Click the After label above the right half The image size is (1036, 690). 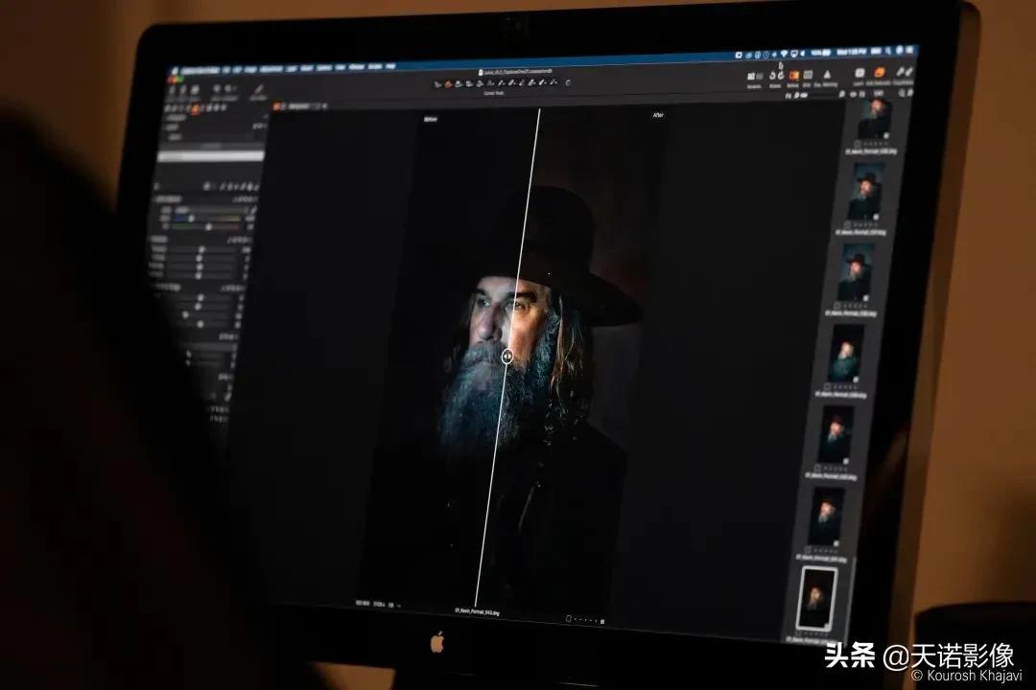coord(658,115)
